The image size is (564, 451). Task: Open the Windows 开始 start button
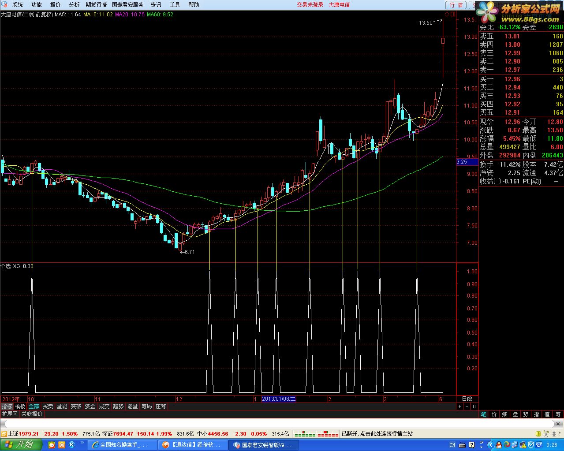coord(21,444)
